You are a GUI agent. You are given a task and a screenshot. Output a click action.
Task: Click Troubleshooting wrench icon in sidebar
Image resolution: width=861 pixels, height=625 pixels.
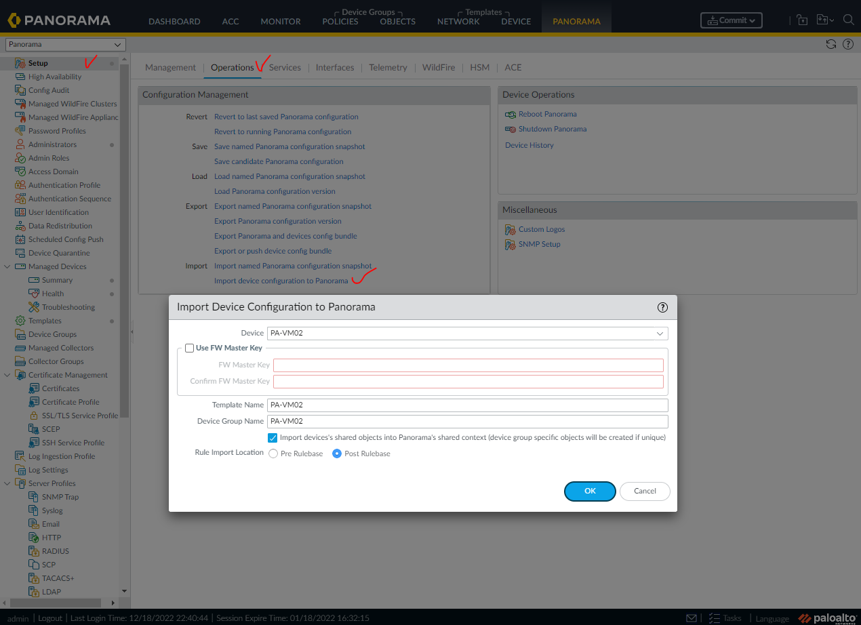(x=34, y=307)
